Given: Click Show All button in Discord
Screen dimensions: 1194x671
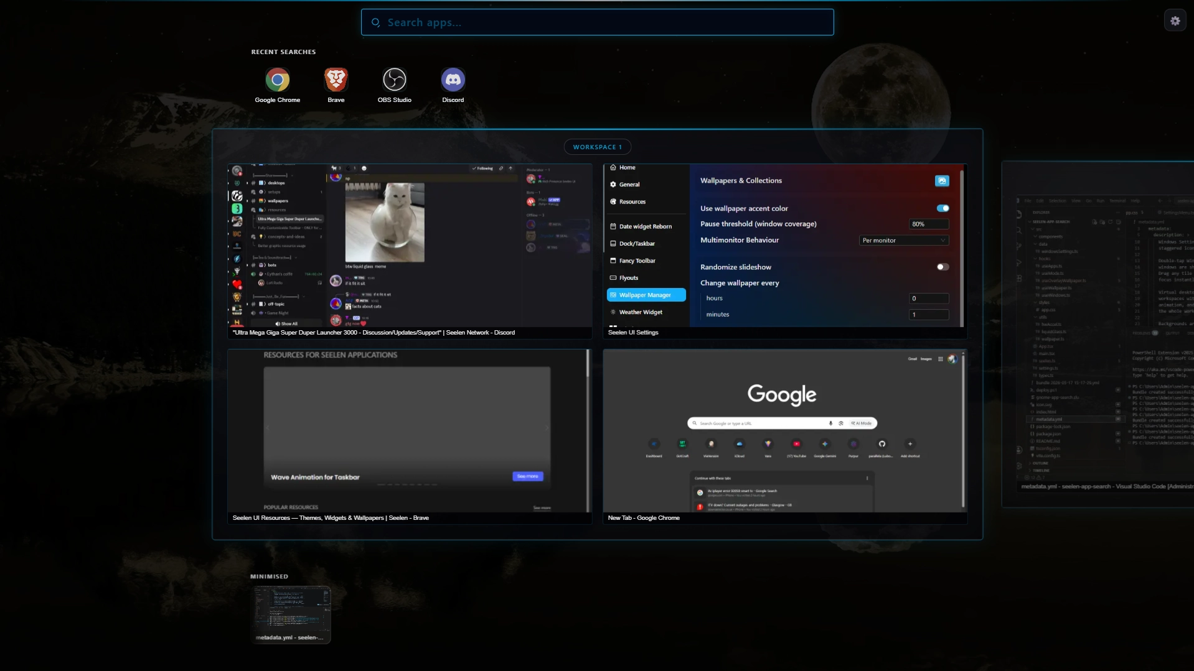Looking at the screenshot, I should click(x=286, y=323).
